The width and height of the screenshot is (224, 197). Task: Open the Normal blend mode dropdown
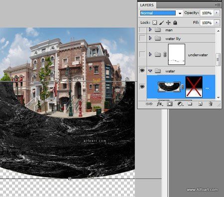(x=161, y=13)
